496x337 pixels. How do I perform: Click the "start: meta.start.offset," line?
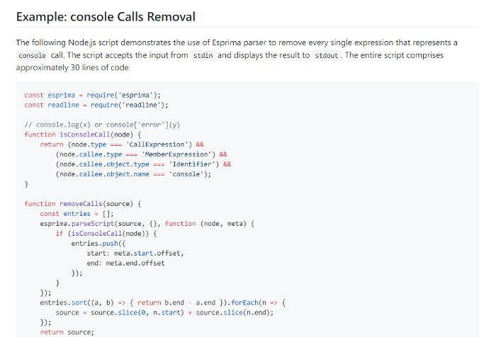point(135,253)
